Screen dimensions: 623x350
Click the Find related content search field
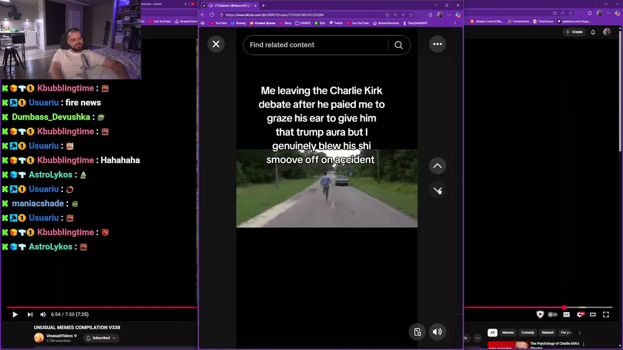[315, 45]
